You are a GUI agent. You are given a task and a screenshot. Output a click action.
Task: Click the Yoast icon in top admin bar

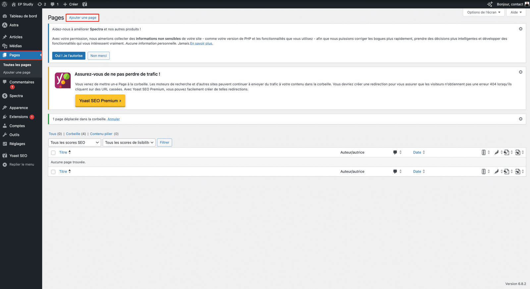coord(85,4)
